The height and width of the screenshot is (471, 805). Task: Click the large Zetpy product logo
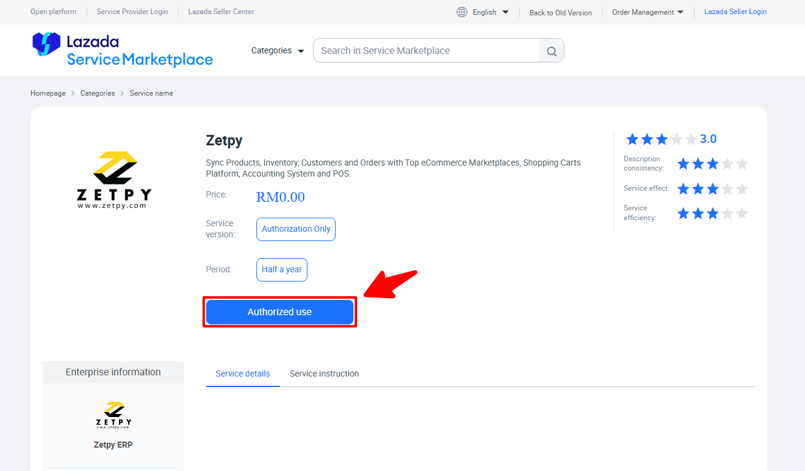[x=114, y=180]
